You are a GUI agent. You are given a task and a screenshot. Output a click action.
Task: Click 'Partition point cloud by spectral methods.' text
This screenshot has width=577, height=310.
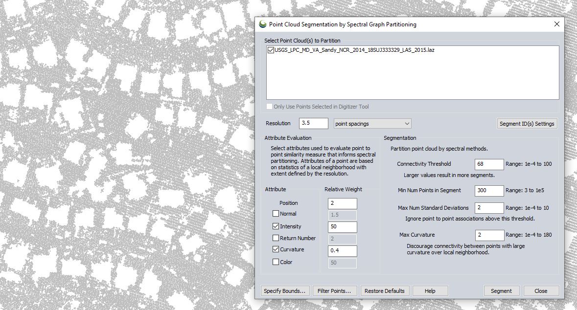coord(439,149)
